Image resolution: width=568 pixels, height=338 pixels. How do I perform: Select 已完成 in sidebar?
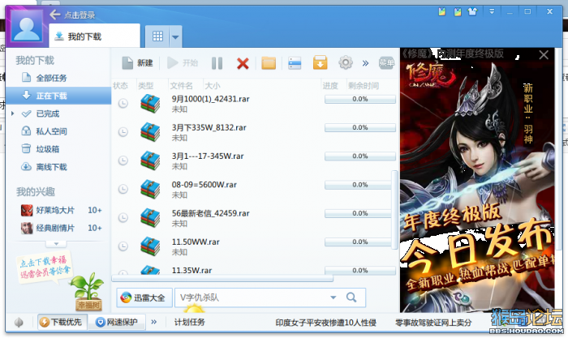[x=47, y=113]
